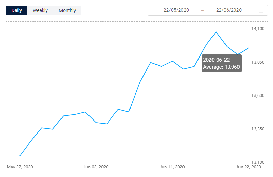
Task: Click the 13,100 y-axis value
Action: click(258, 162)
